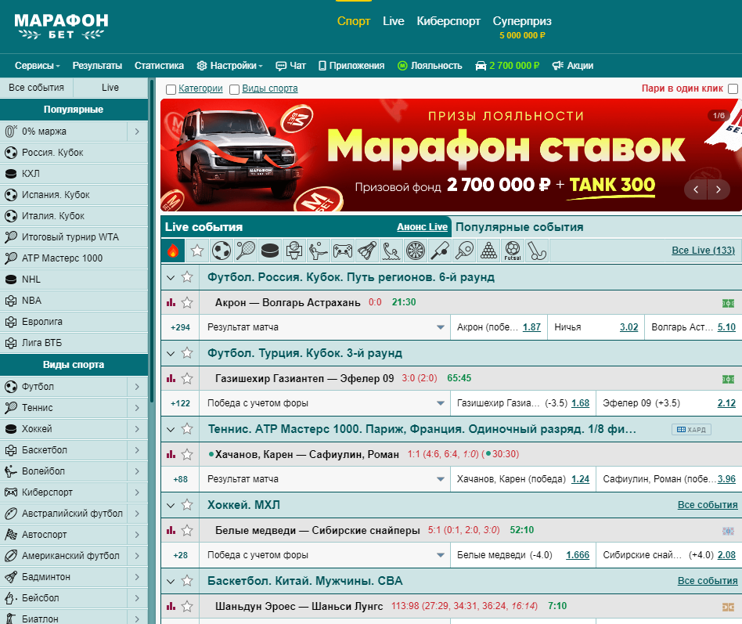Toggle the Категории checkbox
The height and width of the screenshot is (624, 742).
(171, 89)
